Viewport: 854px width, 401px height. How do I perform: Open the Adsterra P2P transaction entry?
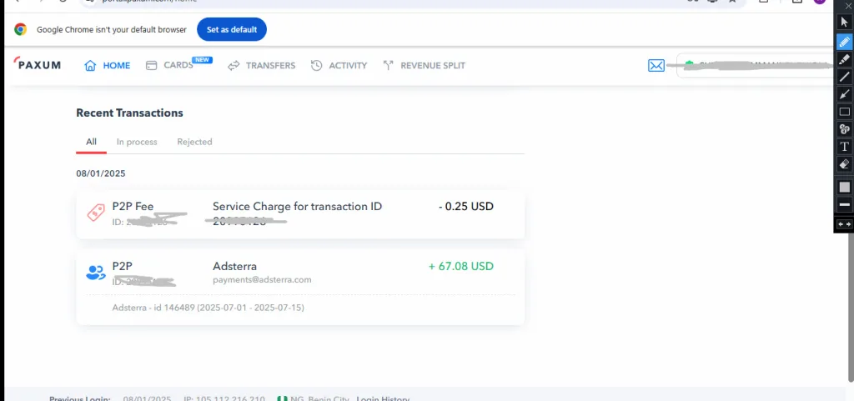(300, 287)
